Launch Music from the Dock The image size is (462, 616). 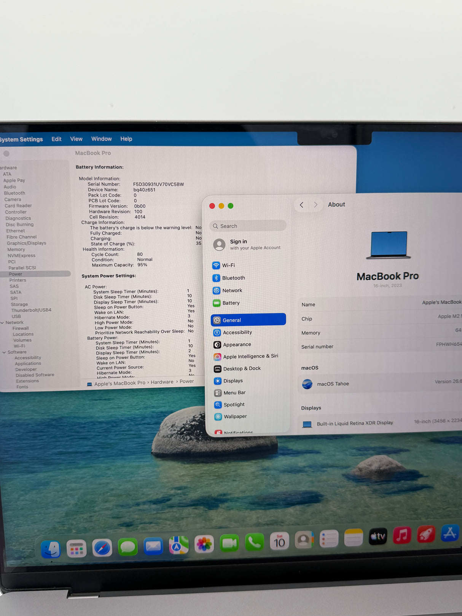click(x=402, y=535)
